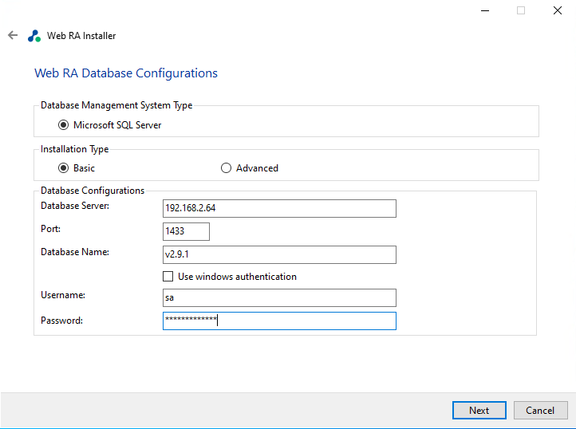576x429 pixels.
Task: Minimize the installer window
Action: click(x=484, y=10)
